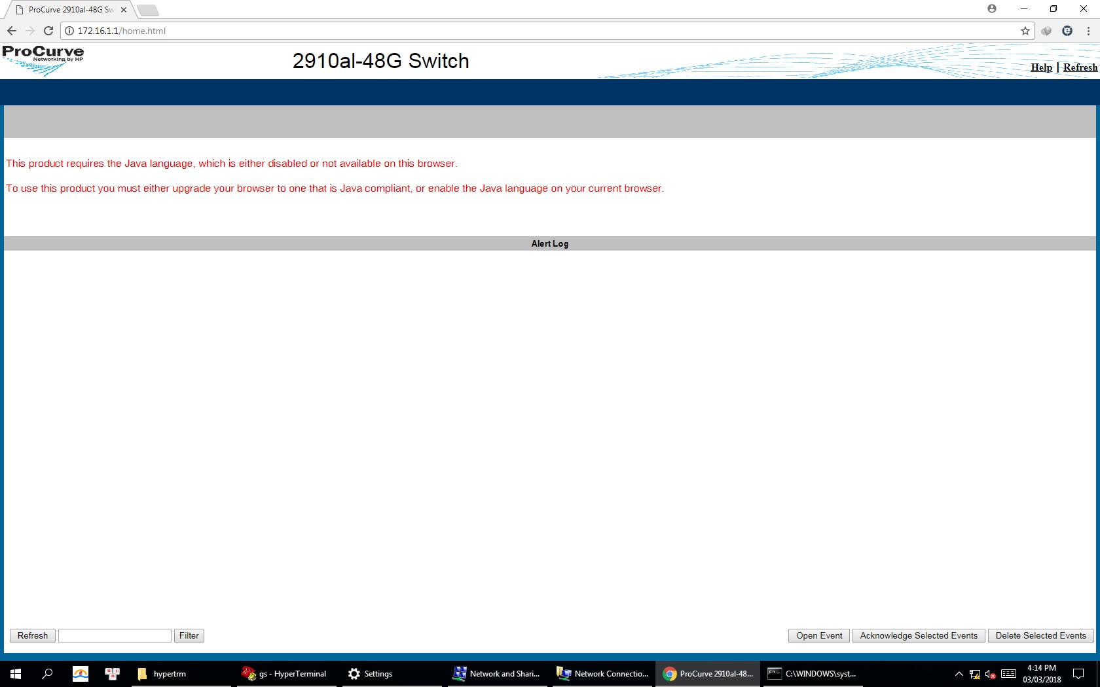Viewport: 1100px width, 687px height.
Task: Click the Filter button
Action: pyautogui.click(x=189, y=635)
